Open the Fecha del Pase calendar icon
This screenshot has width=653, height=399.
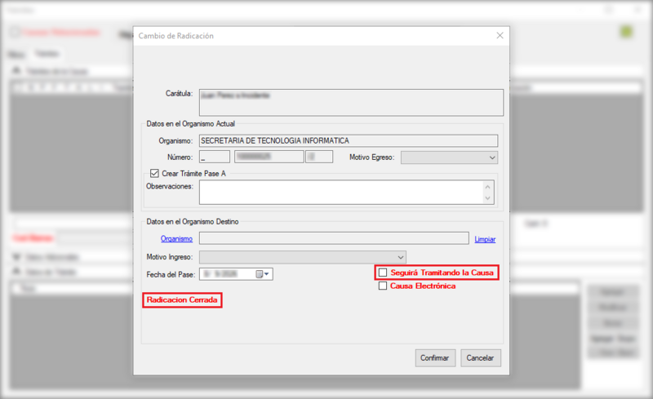coord(259,274)
